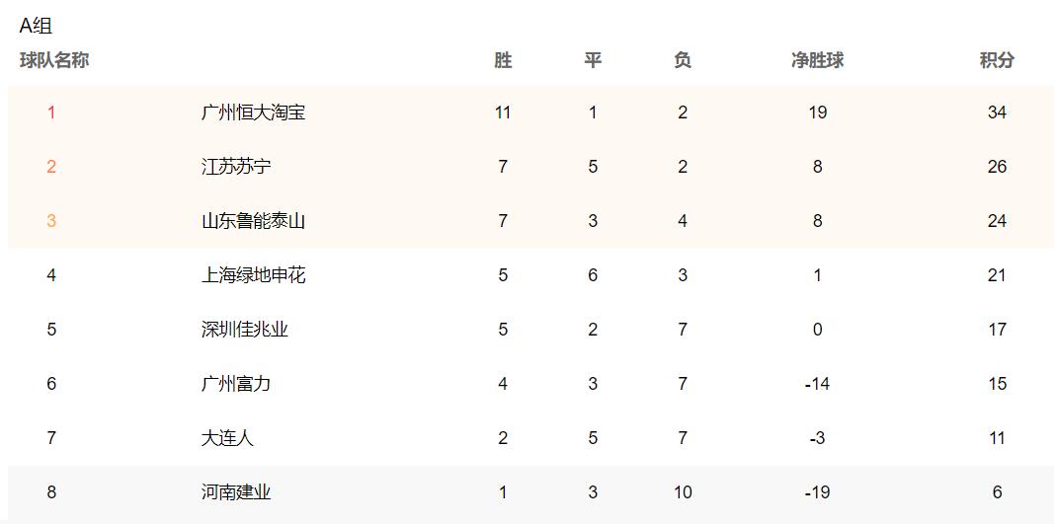Open the 广州富力 team entry
The height and width of the screenshot is (524, 1054).
236,384
